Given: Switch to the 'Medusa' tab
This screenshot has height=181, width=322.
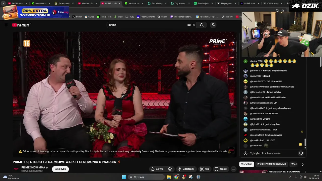Looking at the screenshot, I should click(x=87, y=4).
